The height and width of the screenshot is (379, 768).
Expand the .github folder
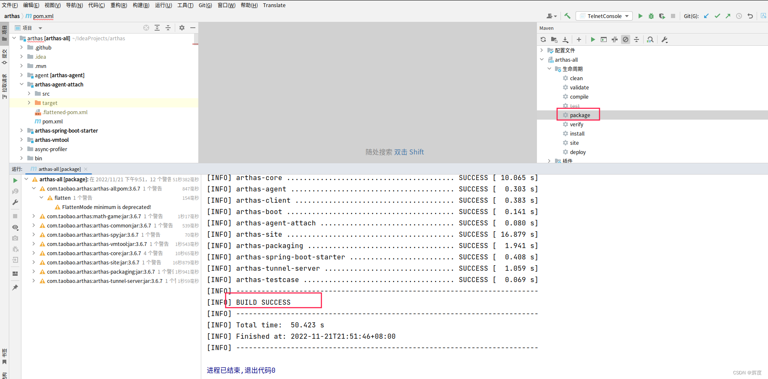pyautogui.click(x=21, y=47)
